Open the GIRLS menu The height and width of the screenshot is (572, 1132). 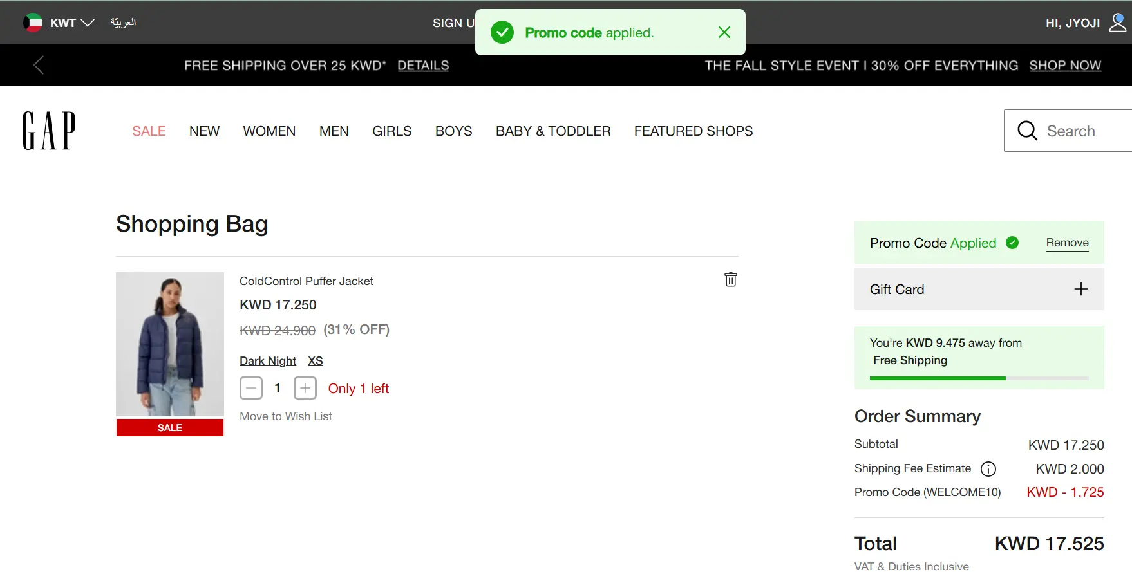(x=391, y=131)
